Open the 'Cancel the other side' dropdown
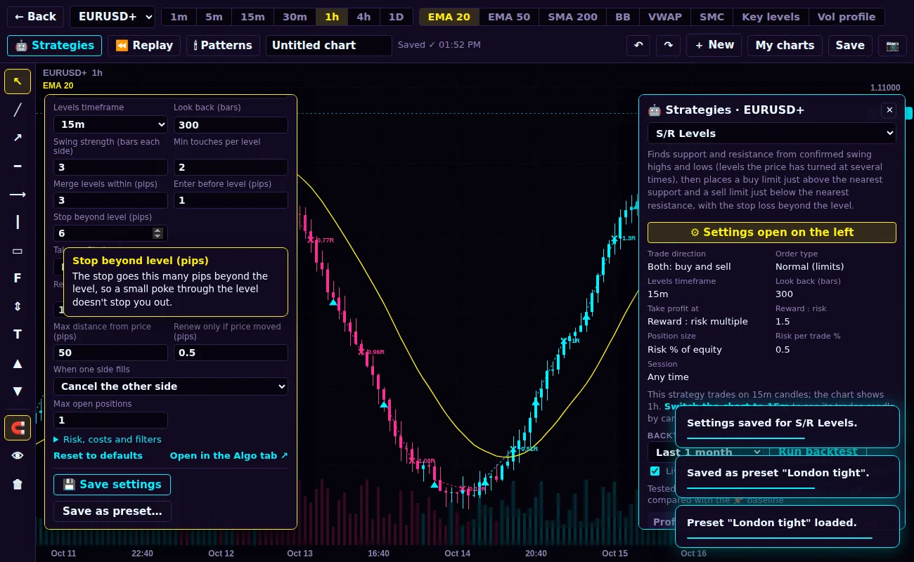 (x=171, y=386)
